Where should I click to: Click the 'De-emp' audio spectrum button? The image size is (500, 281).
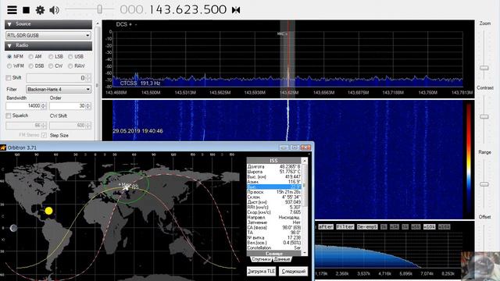tap(367, 227)
